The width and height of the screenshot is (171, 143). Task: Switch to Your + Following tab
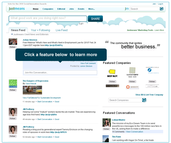41,30
